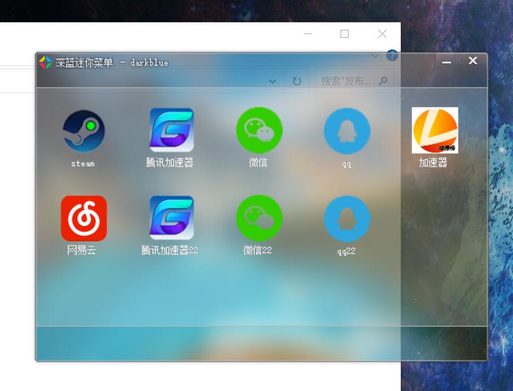
Task: Open the qq22 penguin icon
Action: 347,219
